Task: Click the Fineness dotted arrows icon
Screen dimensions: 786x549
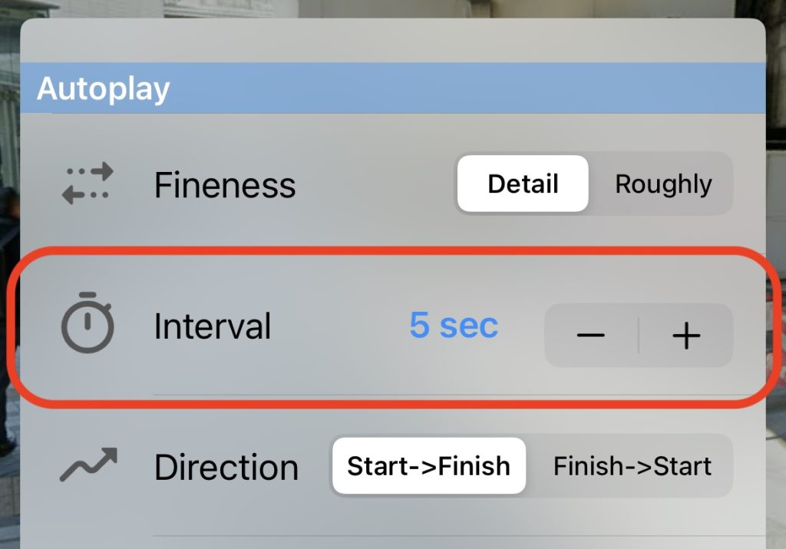Action: click(88, 184)
